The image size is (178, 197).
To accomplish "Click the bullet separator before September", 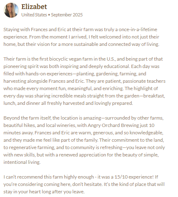I will [x=49, y=15].
